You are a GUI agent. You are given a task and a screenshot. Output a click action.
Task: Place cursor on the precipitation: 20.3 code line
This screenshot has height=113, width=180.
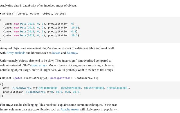[x=41, y=36]
